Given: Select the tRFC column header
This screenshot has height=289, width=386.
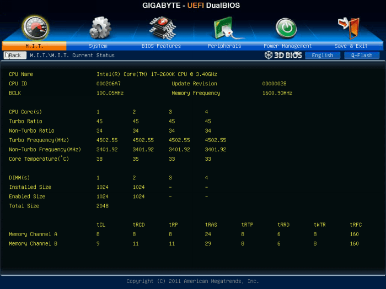Looking at the screenshot, I should pyautogui.click(x=356, y=225).
